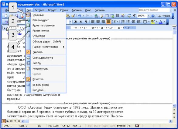Open the 100% zoom dropdown
This screenshot has width=178, height=129.
click(x=149, y=16)
